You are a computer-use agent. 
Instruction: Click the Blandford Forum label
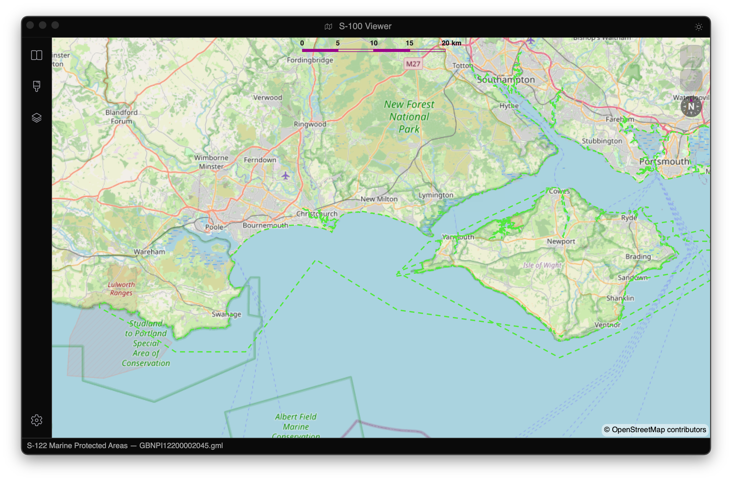point(122,117)
